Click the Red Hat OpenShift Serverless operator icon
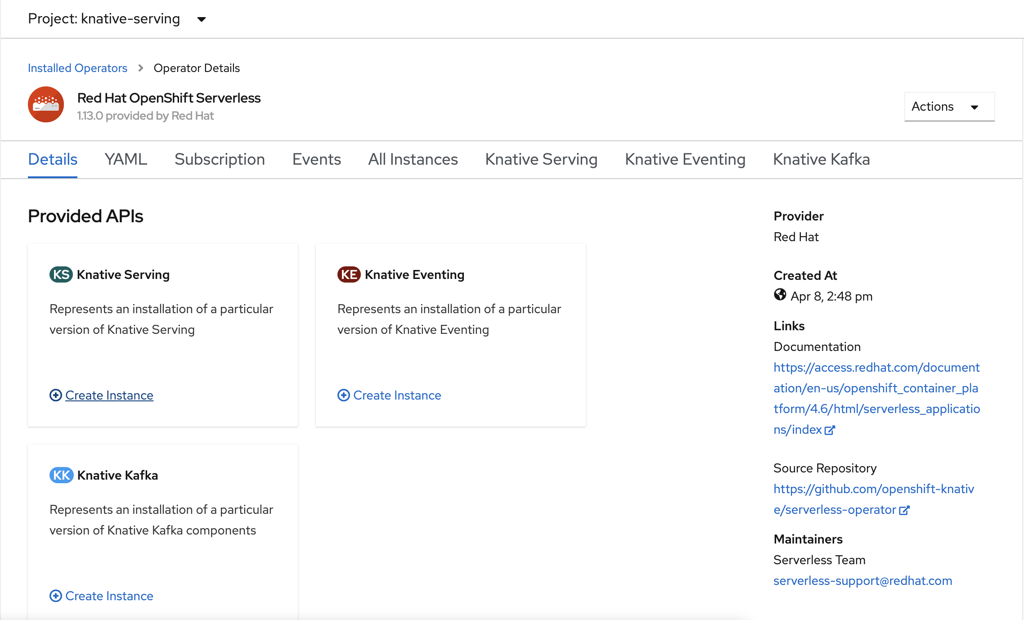The height and width of the screenshot is (620, 1024). tap(45, 104)
